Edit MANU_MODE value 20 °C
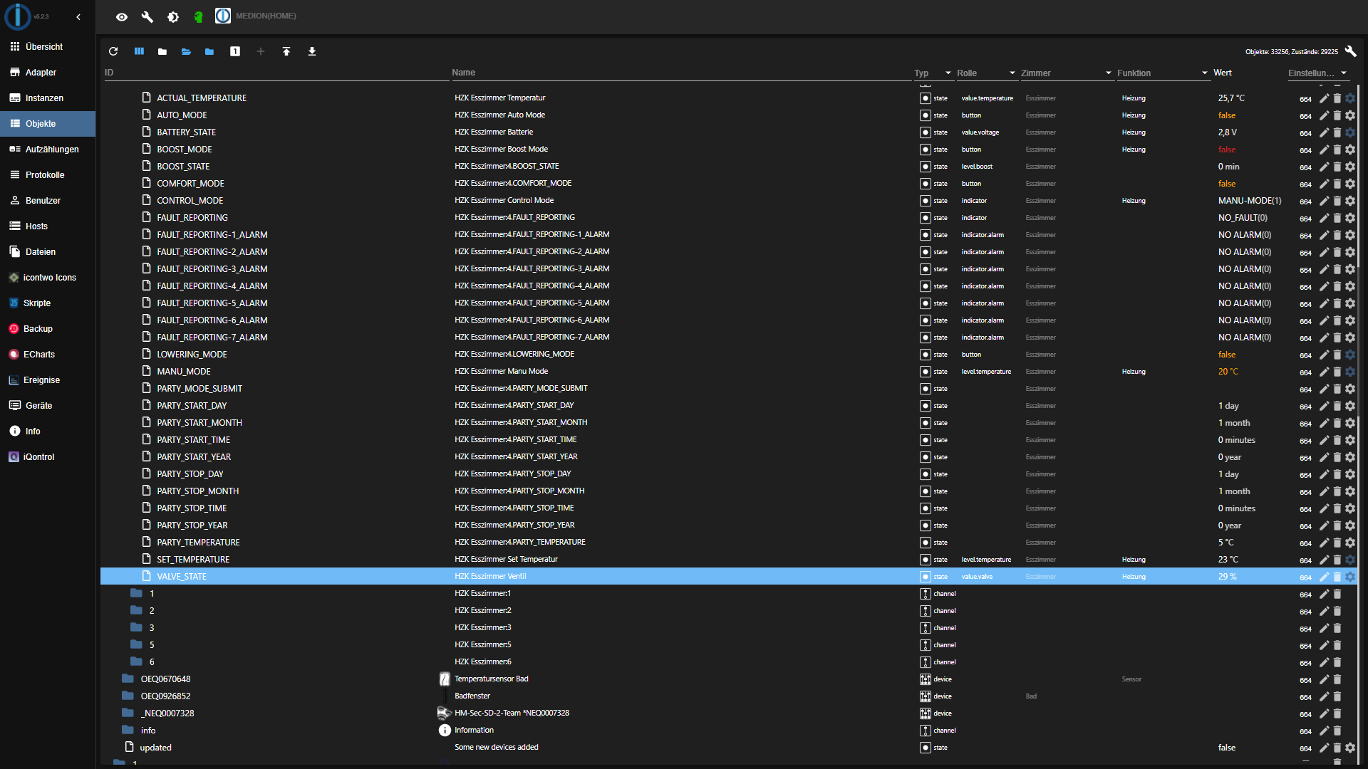 tap(1228, 372)
